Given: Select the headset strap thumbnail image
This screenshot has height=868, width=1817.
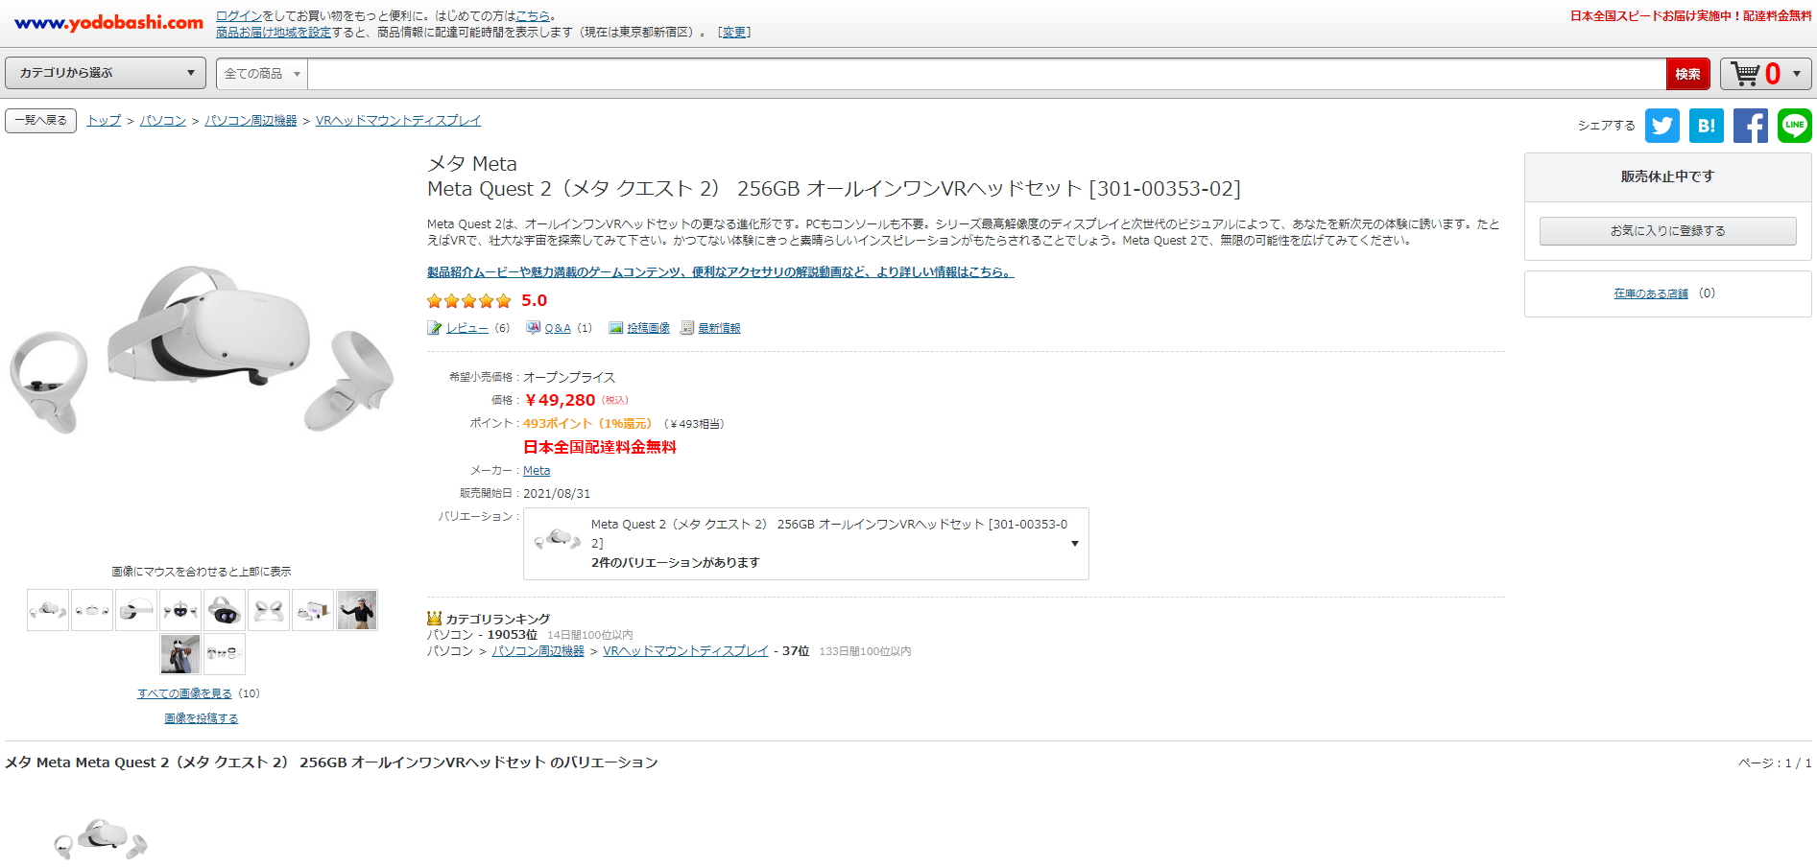Looking at the screenshot, I should click(135, 609).
